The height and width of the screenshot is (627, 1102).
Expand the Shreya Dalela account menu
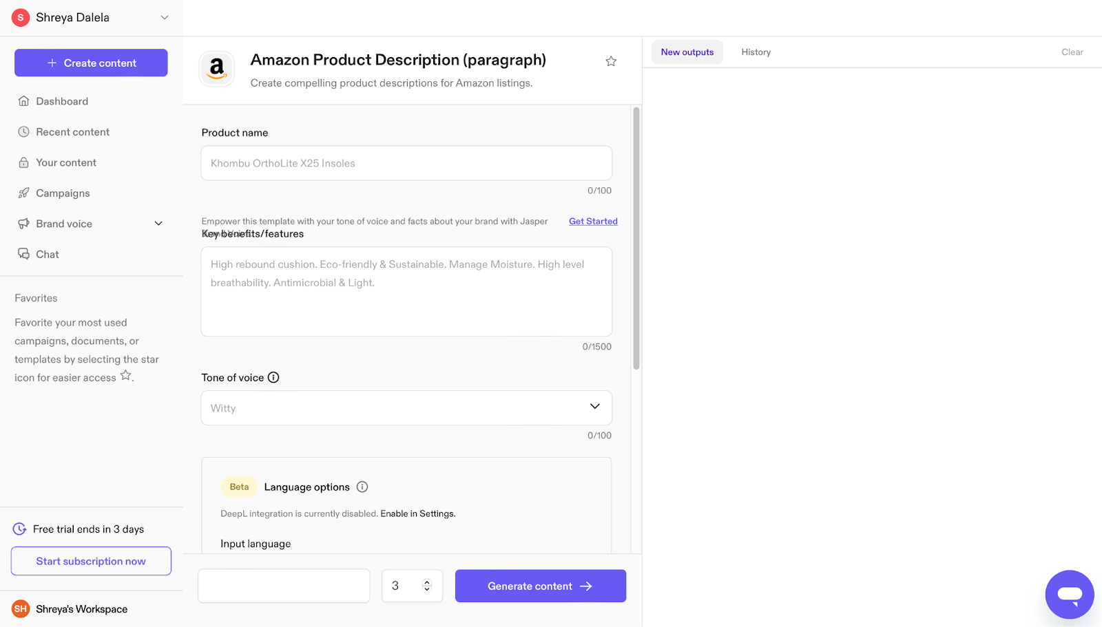pyautogui.click(x=165, y=17)
